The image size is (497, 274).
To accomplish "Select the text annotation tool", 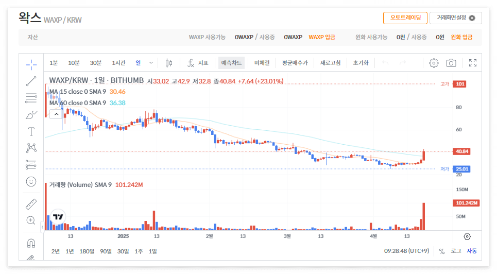I will (x=31, y=131).
